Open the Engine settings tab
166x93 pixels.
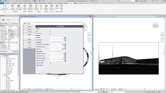tap(29, 40)
